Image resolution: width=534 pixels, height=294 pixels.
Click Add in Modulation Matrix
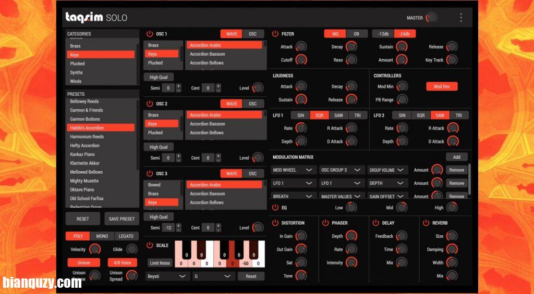[x=457, y=157]
